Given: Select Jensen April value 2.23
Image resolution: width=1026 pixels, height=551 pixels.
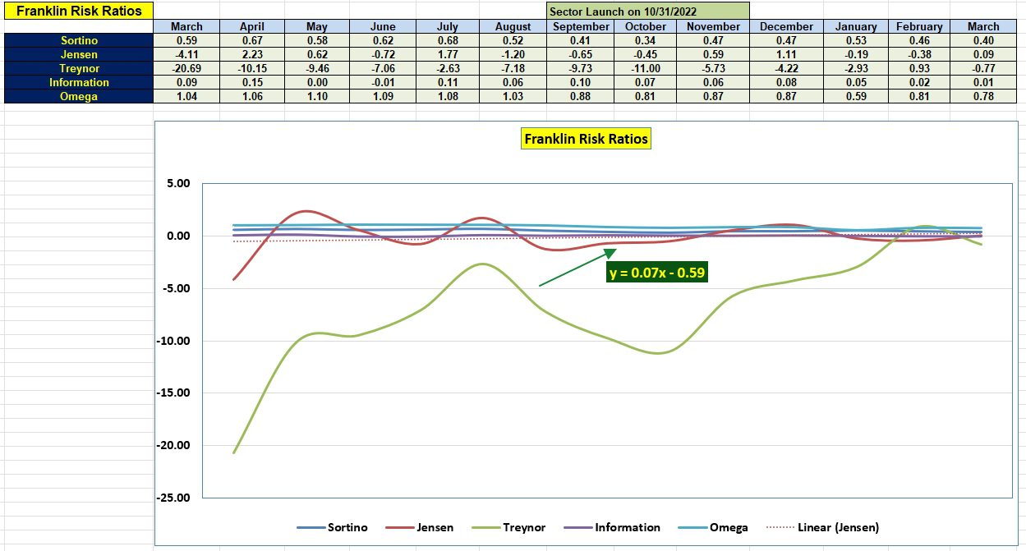Looking at the screenshot, I should click(x=251, y=54).
